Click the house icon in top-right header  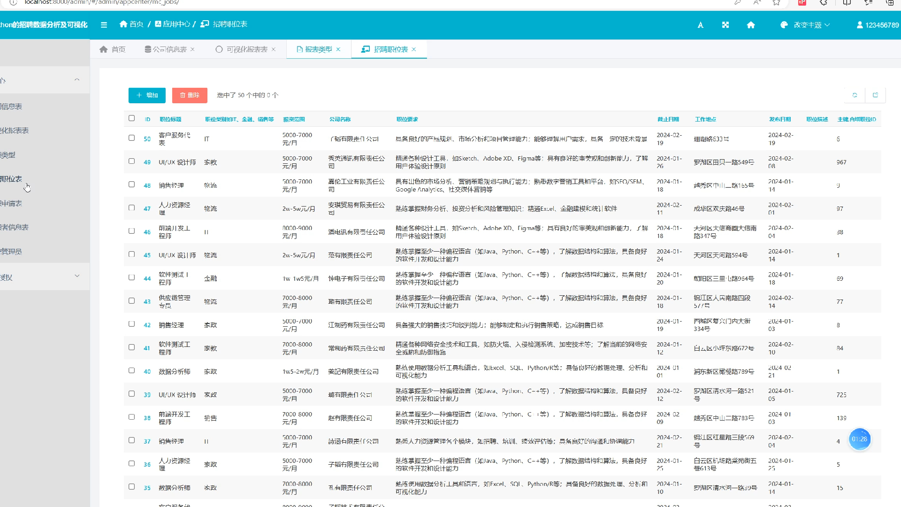pyautogui.click(x=751, y=25)
